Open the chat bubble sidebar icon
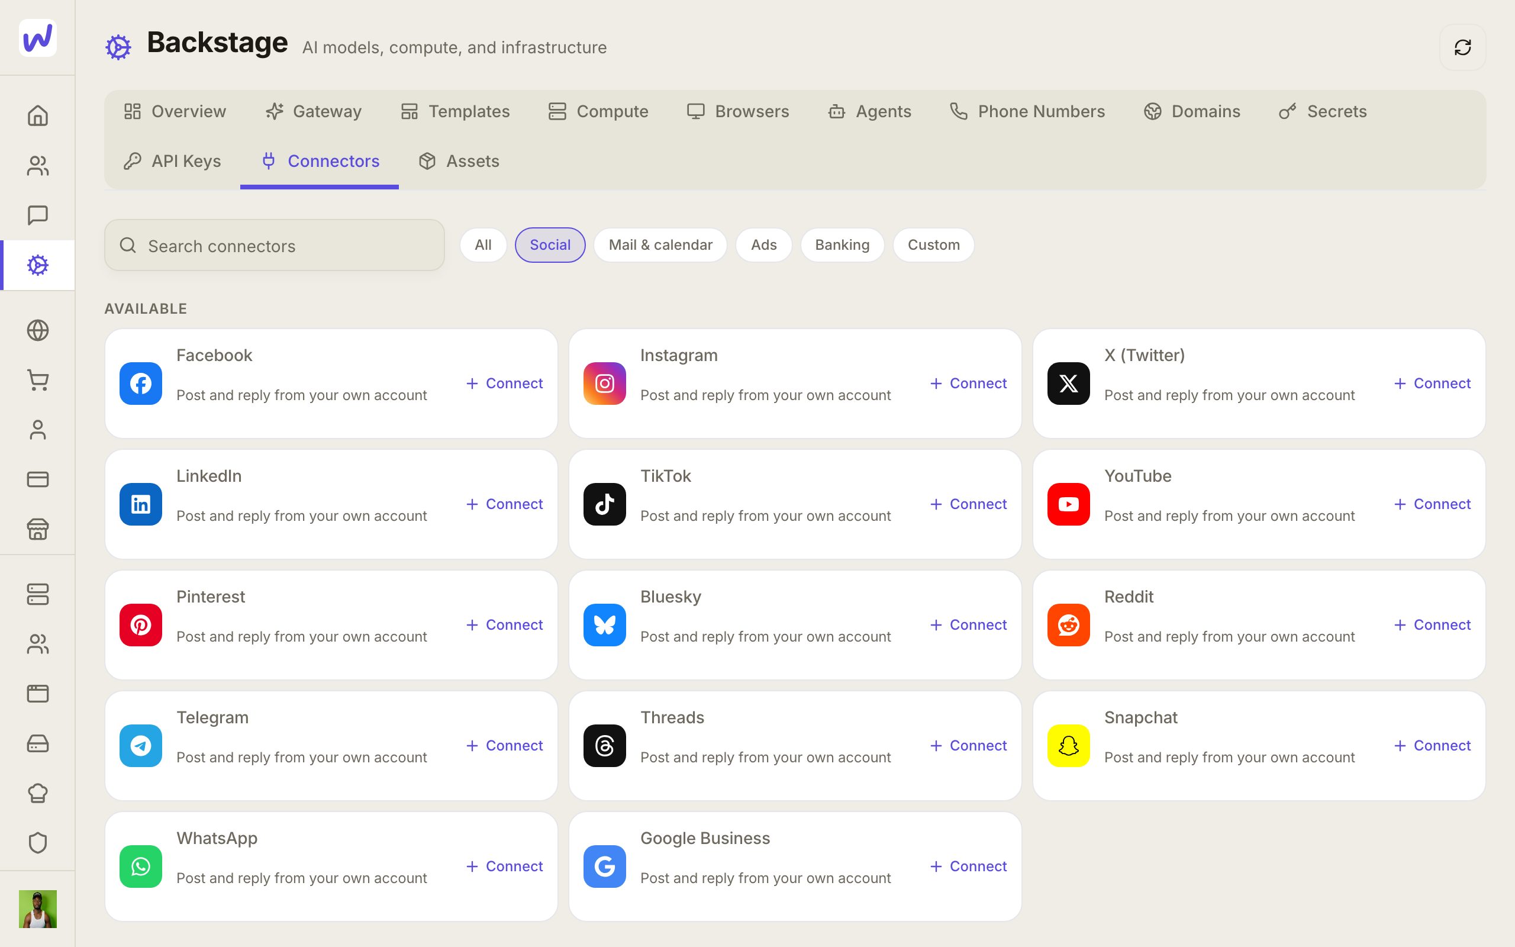Screen dimensions: 1515x947 [37, 215]
